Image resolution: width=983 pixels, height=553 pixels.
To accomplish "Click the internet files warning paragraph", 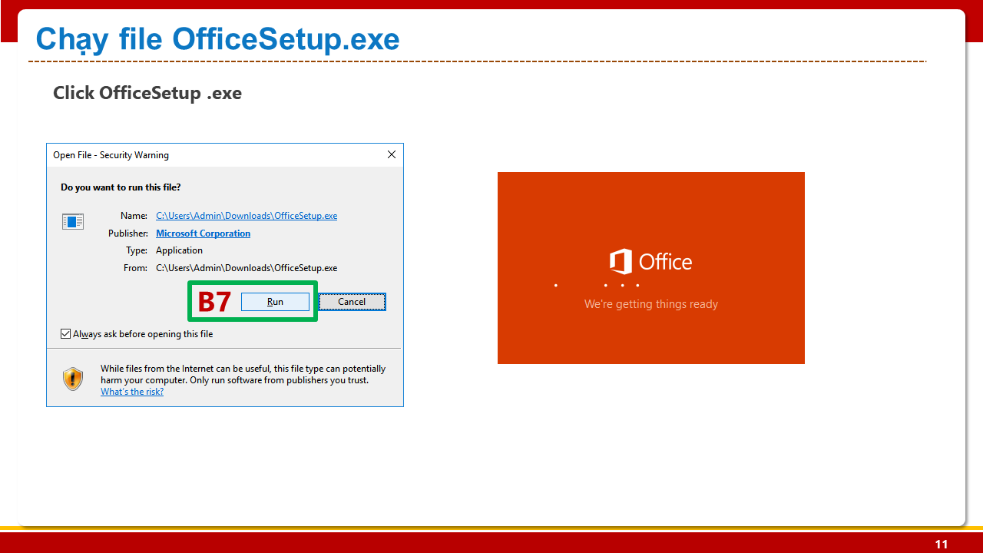I will [243, 375].
